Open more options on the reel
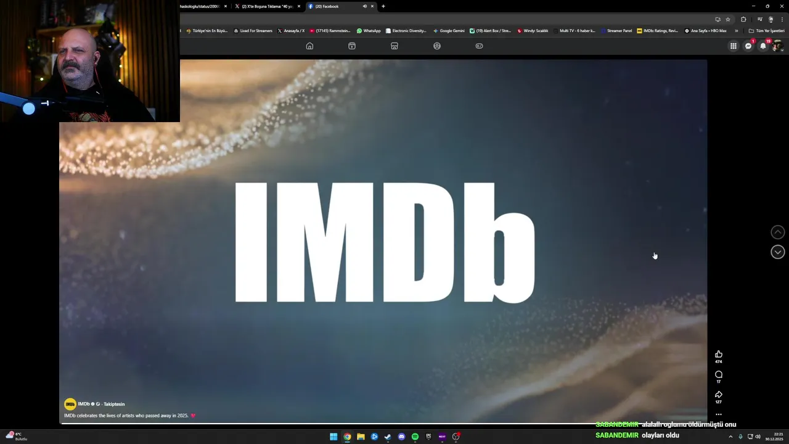This screenshot has height=444, width=789. [x=718, y=414]
